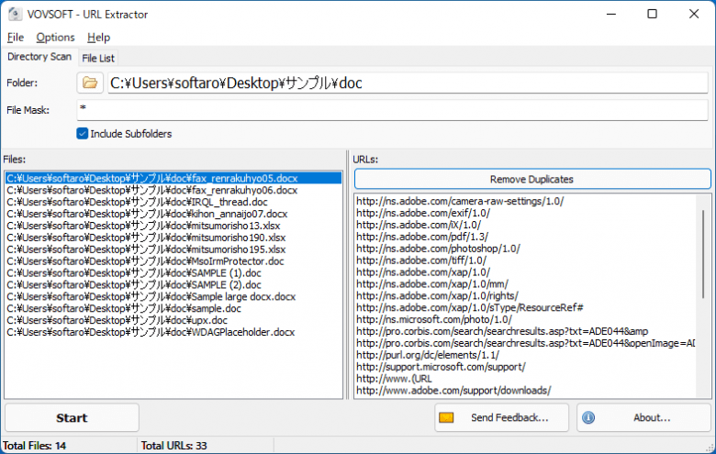The width and height of the screenshot is (716, 454).
Task: Select sample.doc in Files list
Action: (x=173, y=309)
